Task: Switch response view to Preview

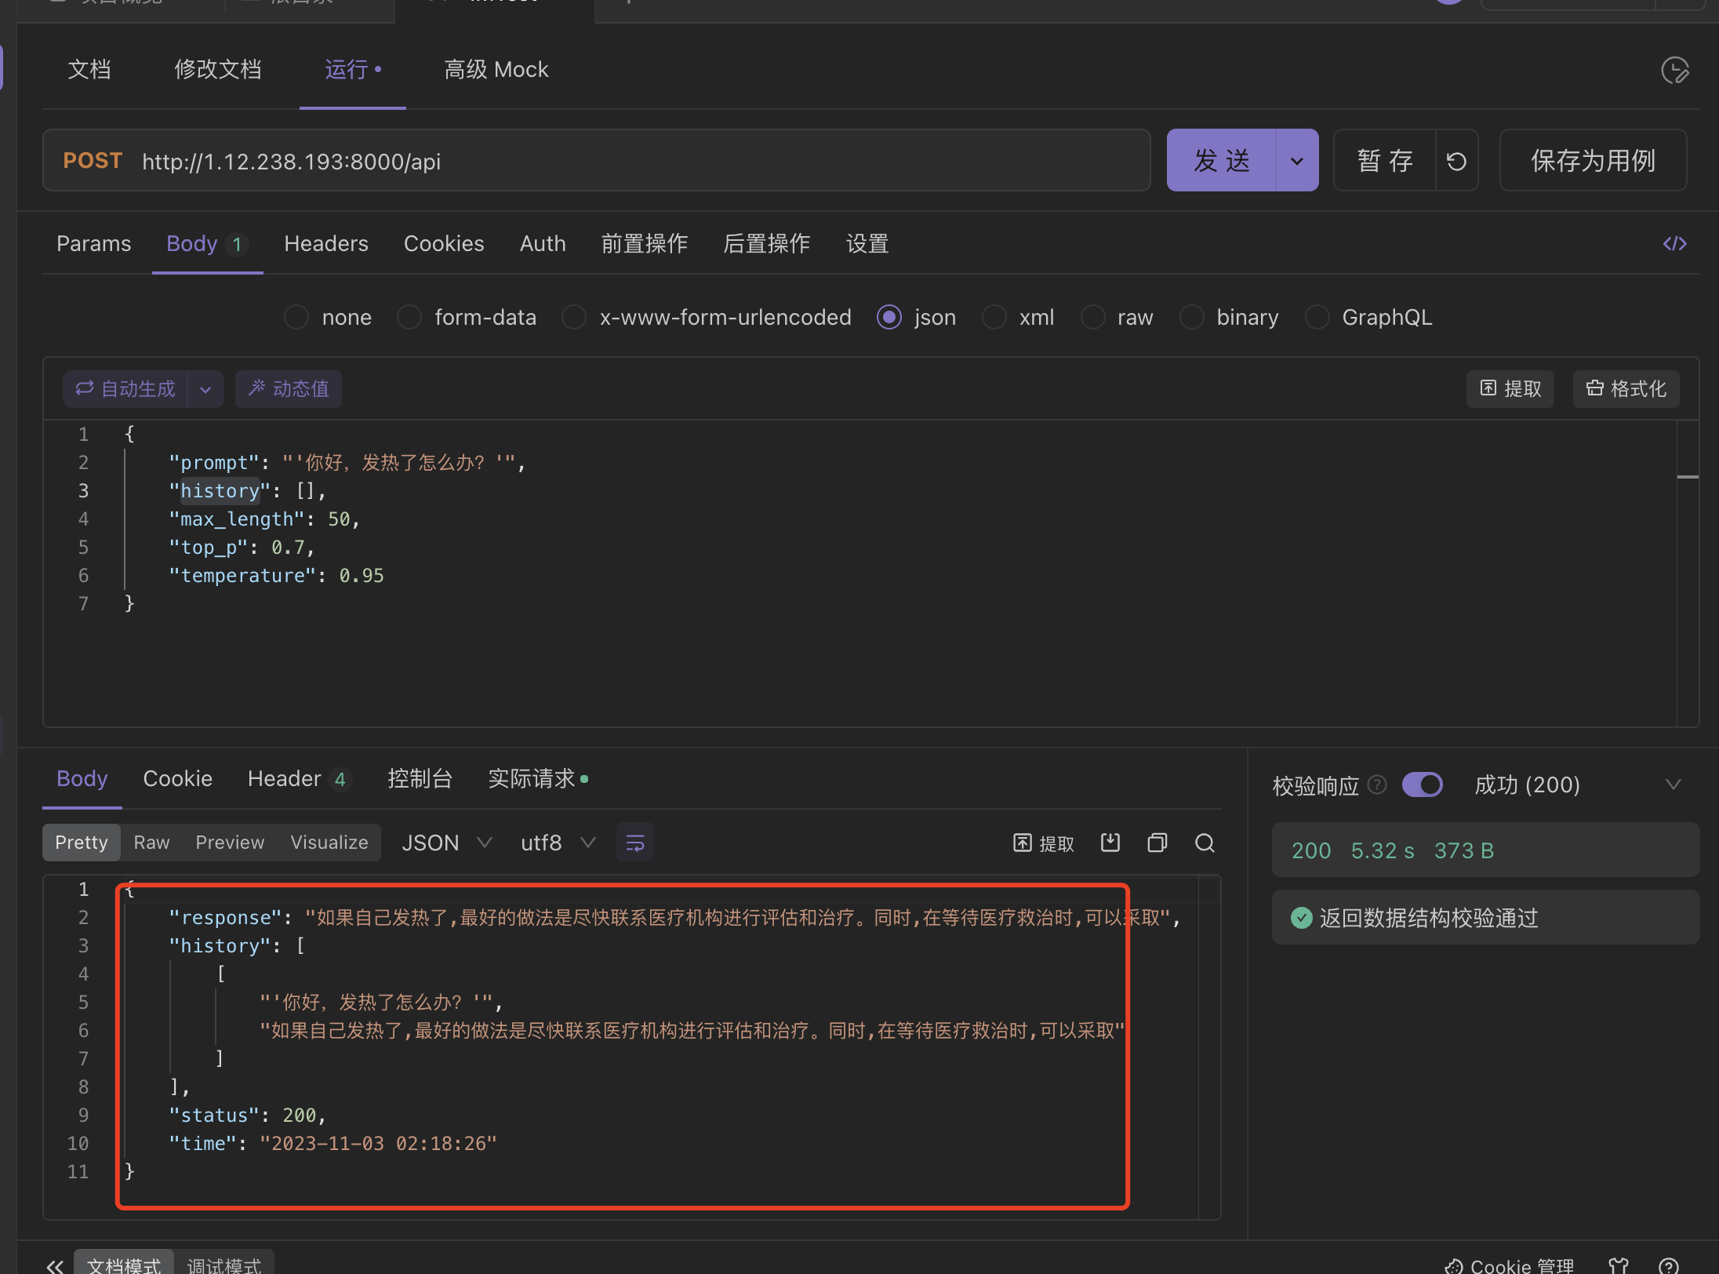Action: pyautogui.click(x=230, y=843)
